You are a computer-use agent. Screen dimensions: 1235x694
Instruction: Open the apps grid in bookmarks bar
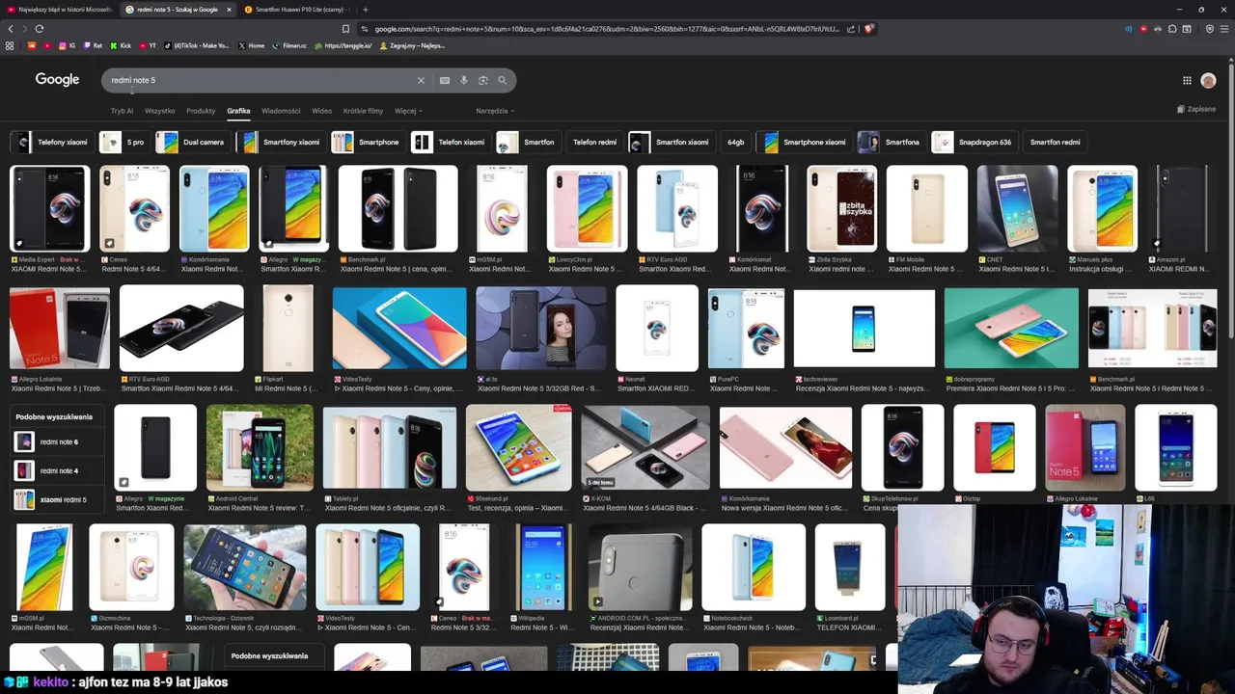point(10,45)
